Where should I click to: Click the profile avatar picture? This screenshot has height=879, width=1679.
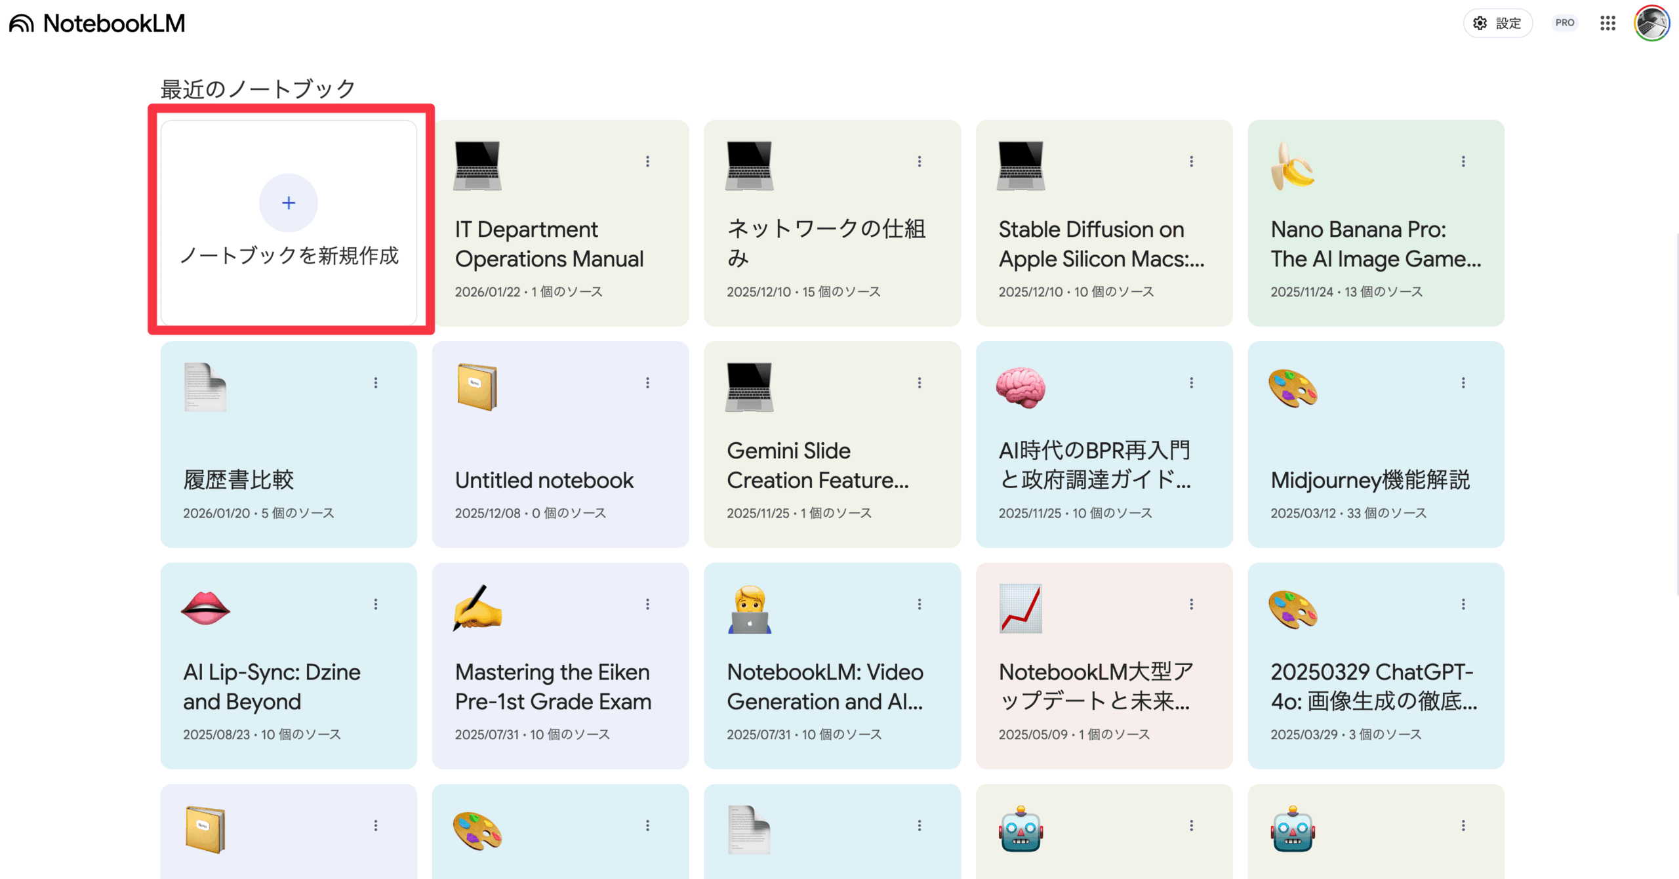[1652, 23]
